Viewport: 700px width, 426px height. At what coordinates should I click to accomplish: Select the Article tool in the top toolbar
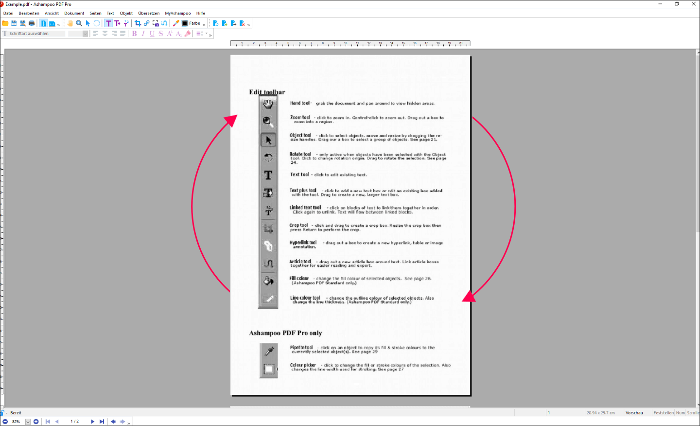coord(164,23)
